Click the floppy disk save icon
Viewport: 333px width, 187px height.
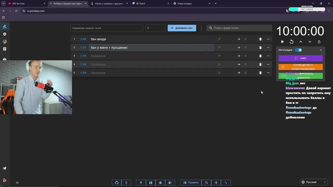pos(151,183)
